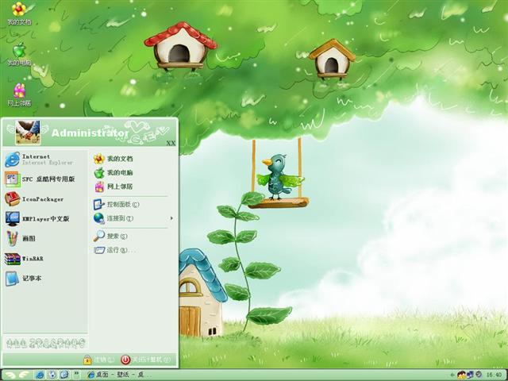
Task: Open the 我的文档 desktop icon
Action: click(x=19, y=13)
